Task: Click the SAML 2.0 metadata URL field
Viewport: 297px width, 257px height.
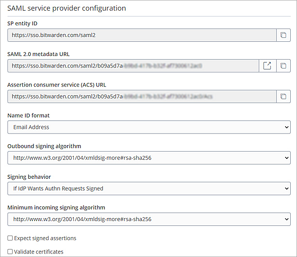Action: coord(133,66)
